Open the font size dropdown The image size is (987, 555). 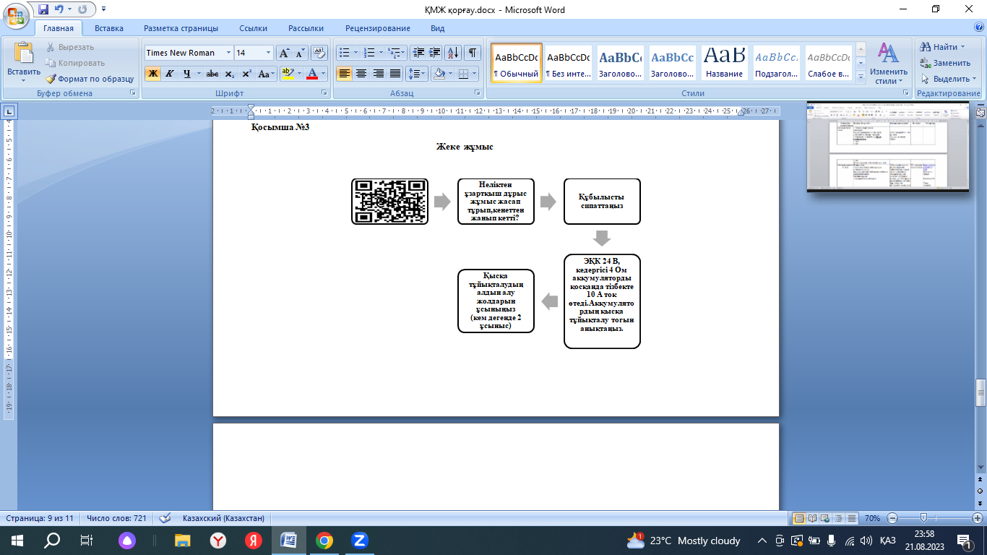pyautogui.click(x=269, y=53)
